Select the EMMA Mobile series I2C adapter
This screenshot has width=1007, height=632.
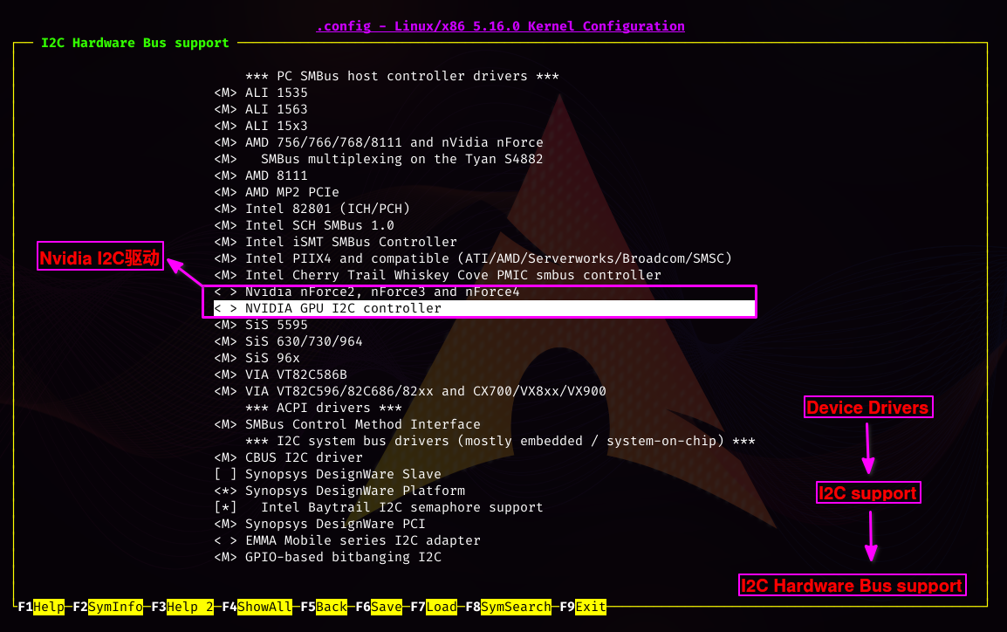(x=362, y=540)
